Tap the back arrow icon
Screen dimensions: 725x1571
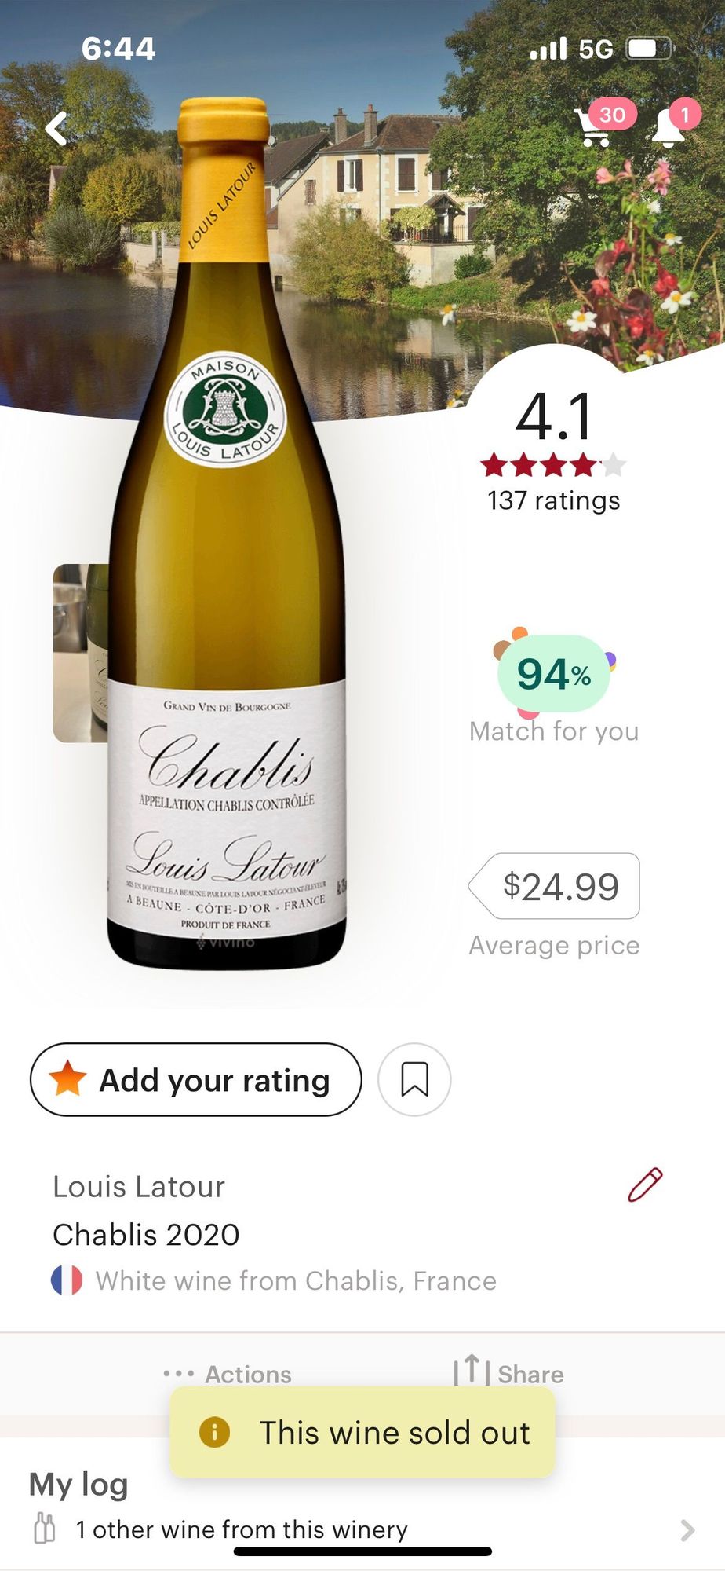click(57, 128)
